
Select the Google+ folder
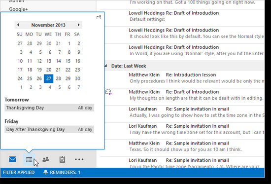[18, 9]
